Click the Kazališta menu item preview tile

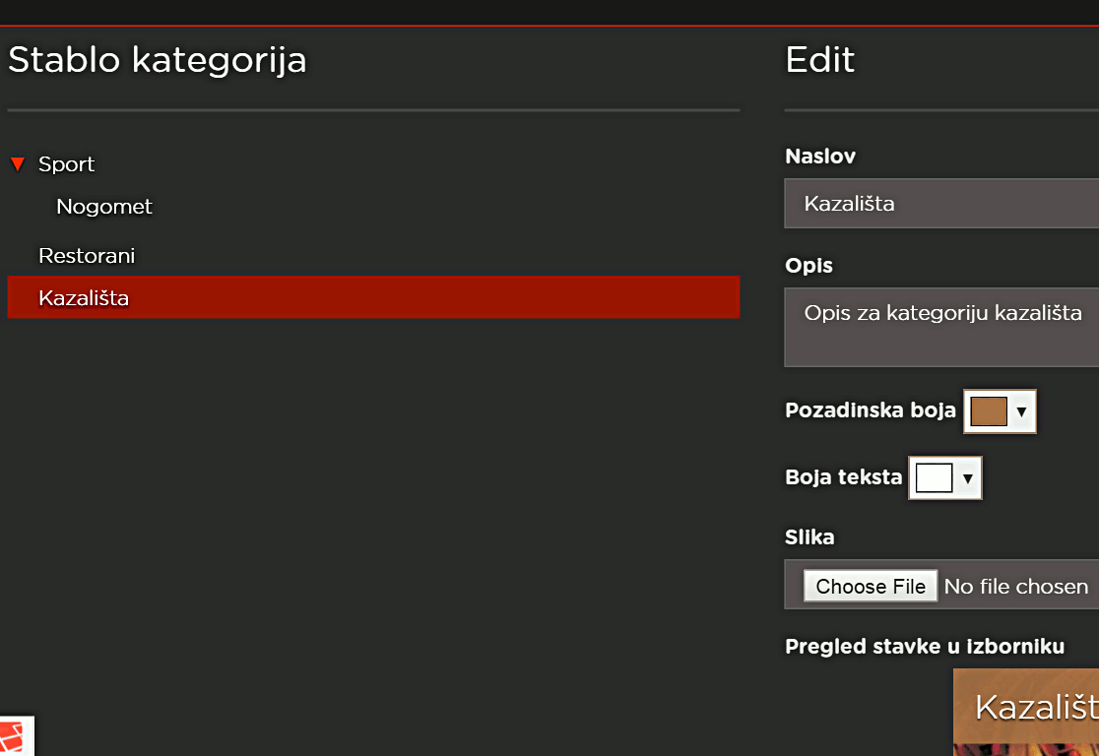(x=1026, y=712)
